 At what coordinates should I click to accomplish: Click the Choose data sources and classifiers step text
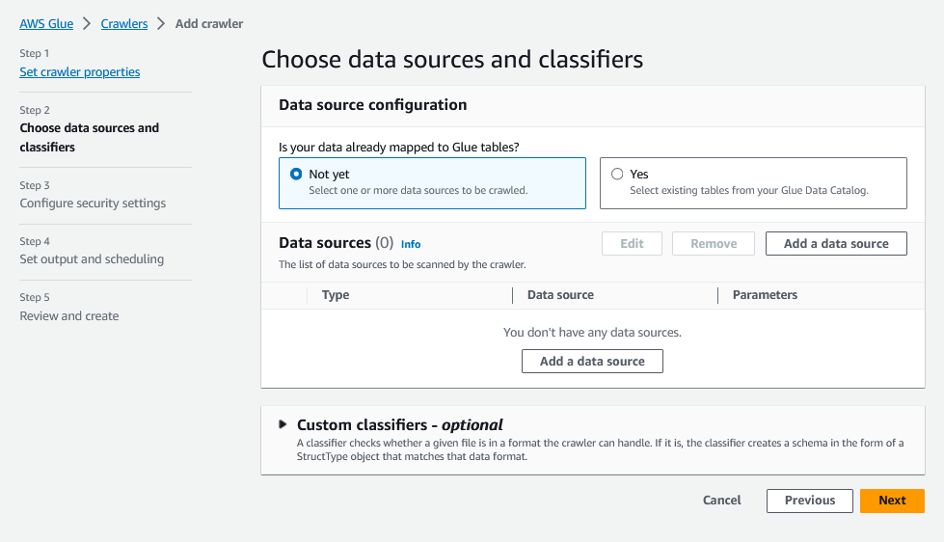89,137
